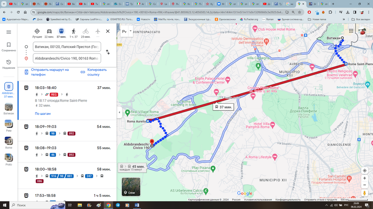
Task: Select the 18:09–19:03 route, 54 min
Action: point(67,131)
